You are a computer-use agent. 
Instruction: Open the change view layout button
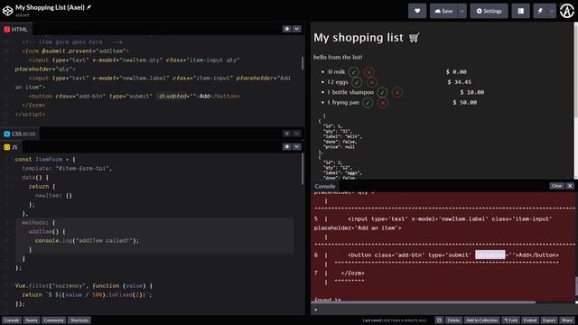(x=520, y=11)
